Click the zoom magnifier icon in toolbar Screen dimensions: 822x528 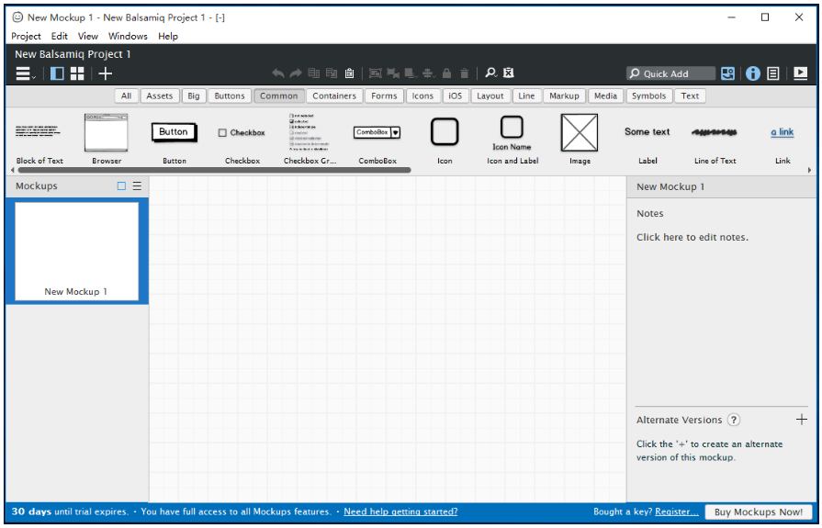point(490,73)
